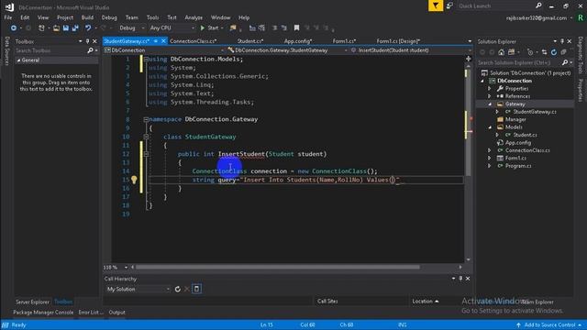Open the Debug menu in the menu bar
This screenshot has height=330, width=587.
click(109, 17)
